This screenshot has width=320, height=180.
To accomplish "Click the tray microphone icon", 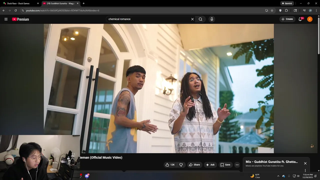I will click(x=289, y=176).
